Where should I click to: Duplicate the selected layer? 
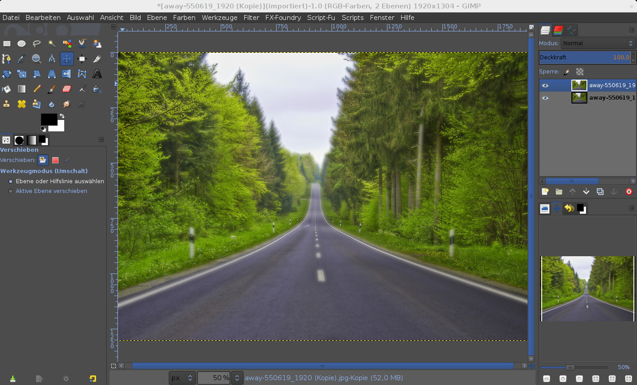click(x=600, y=192)
